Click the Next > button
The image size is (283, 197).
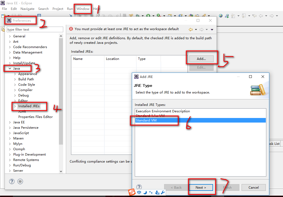click(201, 187)
